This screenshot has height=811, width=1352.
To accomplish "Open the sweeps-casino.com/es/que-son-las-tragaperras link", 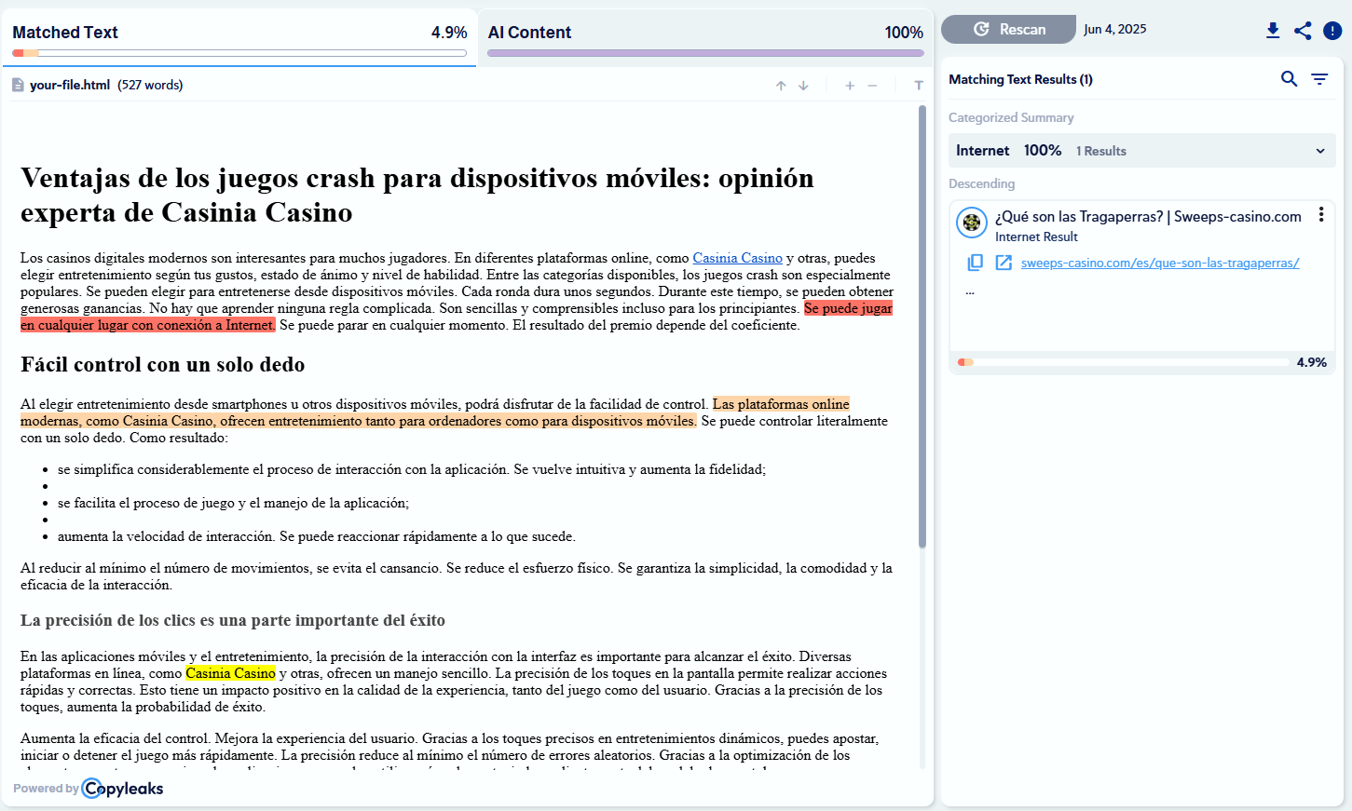I will (x=1160, y=263).
